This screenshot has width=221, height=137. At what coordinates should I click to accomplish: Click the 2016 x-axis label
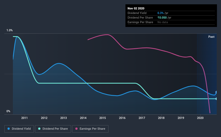(x=122, y=118)
